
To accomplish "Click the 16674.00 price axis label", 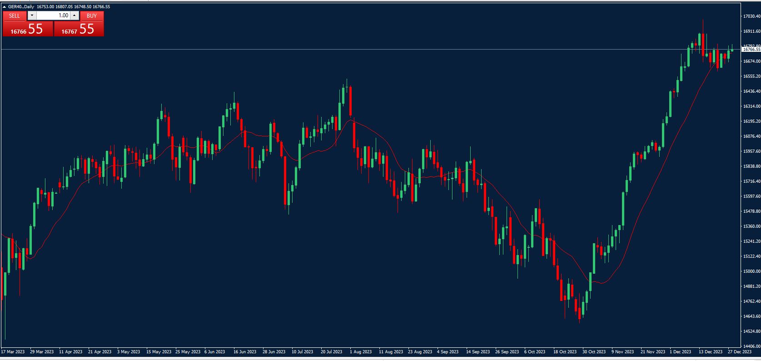I will [x=751, y=61].
